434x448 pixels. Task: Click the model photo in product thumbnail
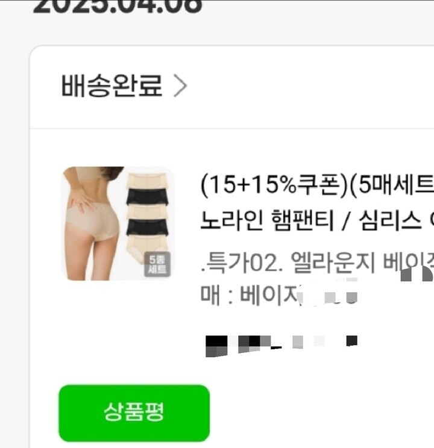click(92, 224)
